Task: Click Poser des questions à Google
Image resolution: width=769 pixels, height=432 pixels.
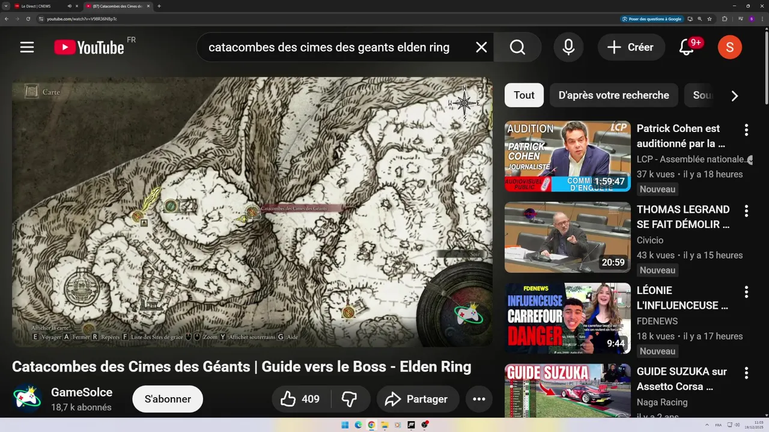Action: point(652,19)
